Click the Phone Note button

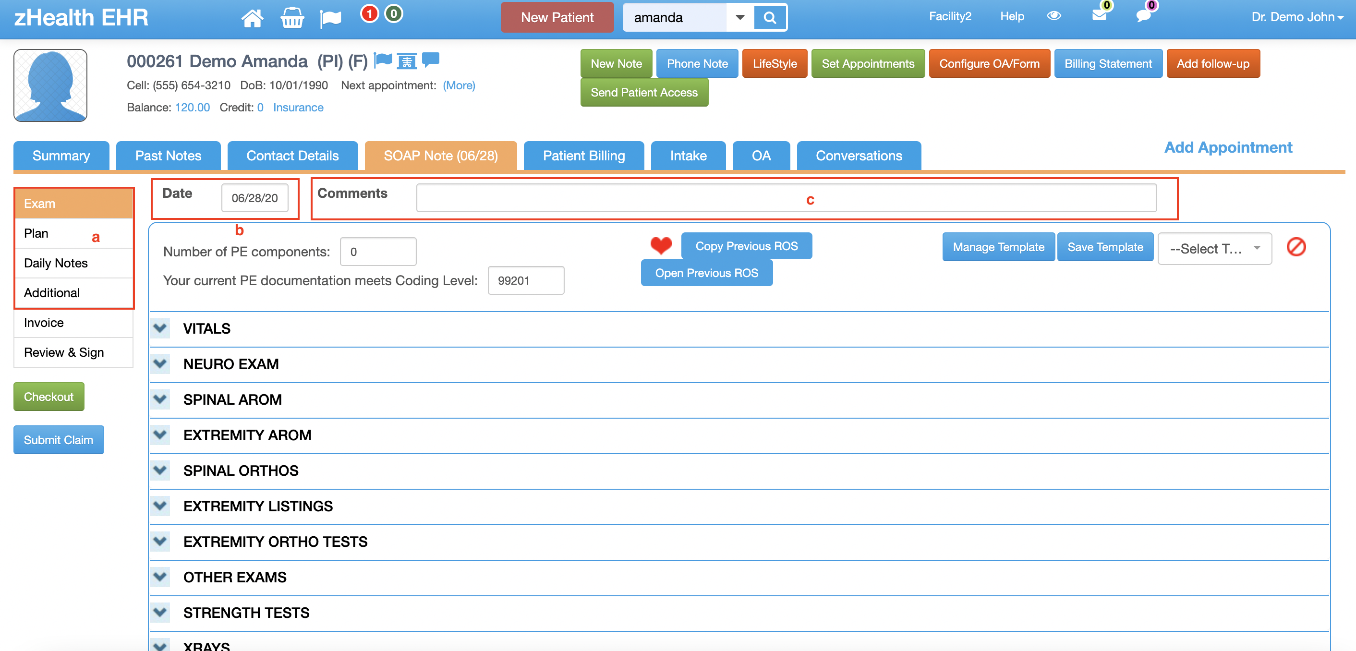697,63
